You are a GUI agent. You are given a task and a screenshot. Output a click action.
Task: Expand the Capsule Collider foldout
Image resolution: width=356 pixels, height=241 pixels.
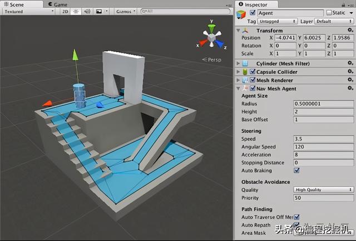click(x=238, y=72)
